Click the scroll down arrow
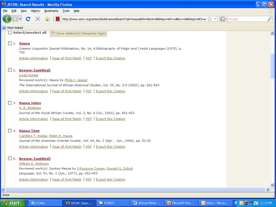This screenshot has width=276, height=207. click(272, 185)
